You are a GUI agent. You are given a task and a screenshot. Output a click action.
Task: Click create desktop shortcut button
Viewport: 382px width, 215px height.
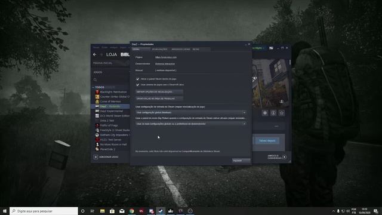[159, 99]
